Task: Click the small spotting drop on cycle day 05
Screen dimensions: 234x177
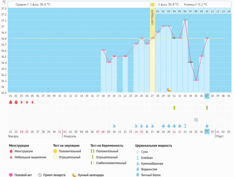Action: click(x=33, y=102)
